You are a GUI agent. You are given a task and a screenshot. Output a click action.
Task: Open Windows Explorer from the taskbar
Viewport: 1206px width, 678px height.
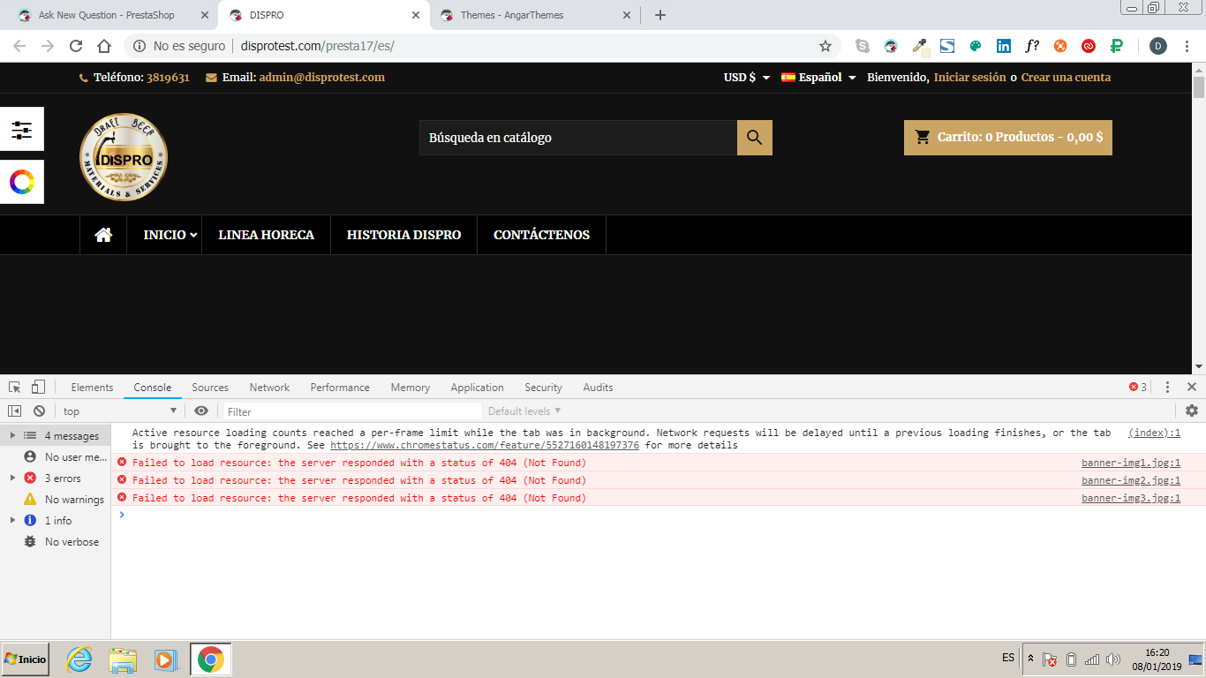[x=123, y=659]
